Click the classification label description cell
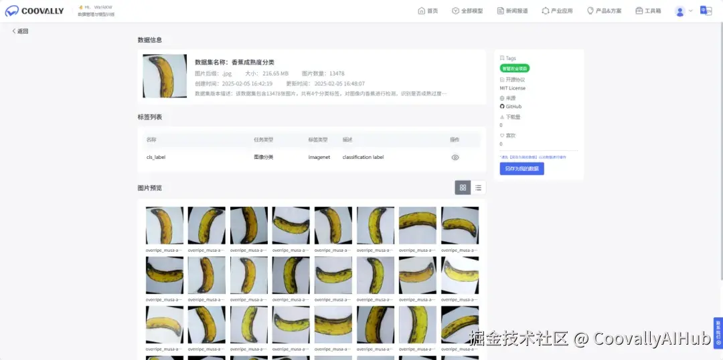 363,157
